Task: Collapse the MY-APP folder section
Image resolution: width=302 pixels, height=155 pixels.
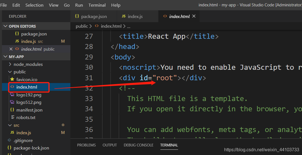Action: [36, 57]
